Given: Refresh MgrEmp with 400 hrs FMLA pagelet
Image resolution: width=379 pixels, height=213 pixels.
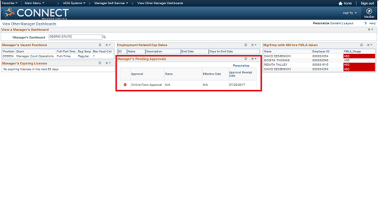Looking at the screenshot, I should 361,45.
